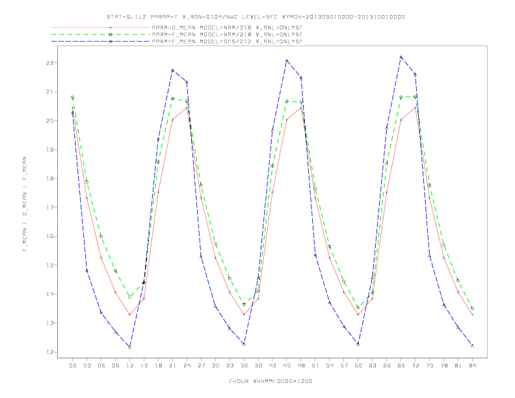Click x-axis forecast hour label 63

coord(373,365)
